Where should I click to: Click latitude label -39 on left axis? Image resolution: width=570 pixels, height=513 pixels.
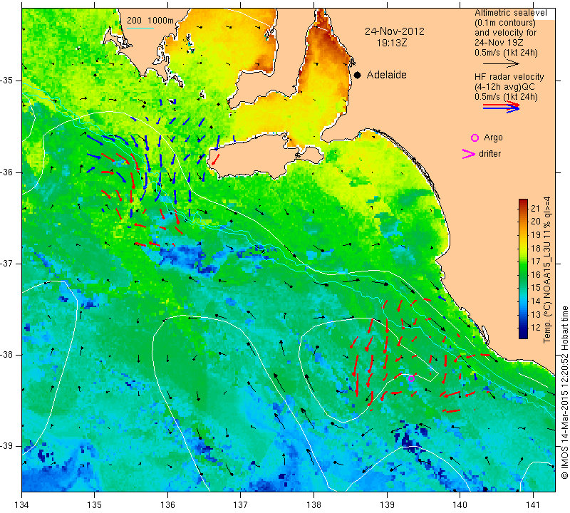click(7, 446)
